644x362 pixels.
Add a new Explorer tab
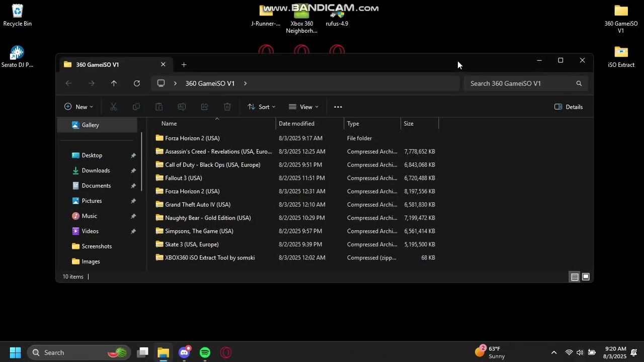coord(184,64)
